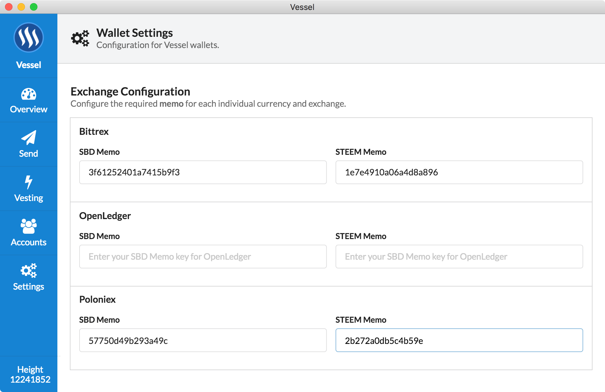Click the Vessel window title bar text
The height and width of the screenshot is (392, 605).
[x=302, y=7]
